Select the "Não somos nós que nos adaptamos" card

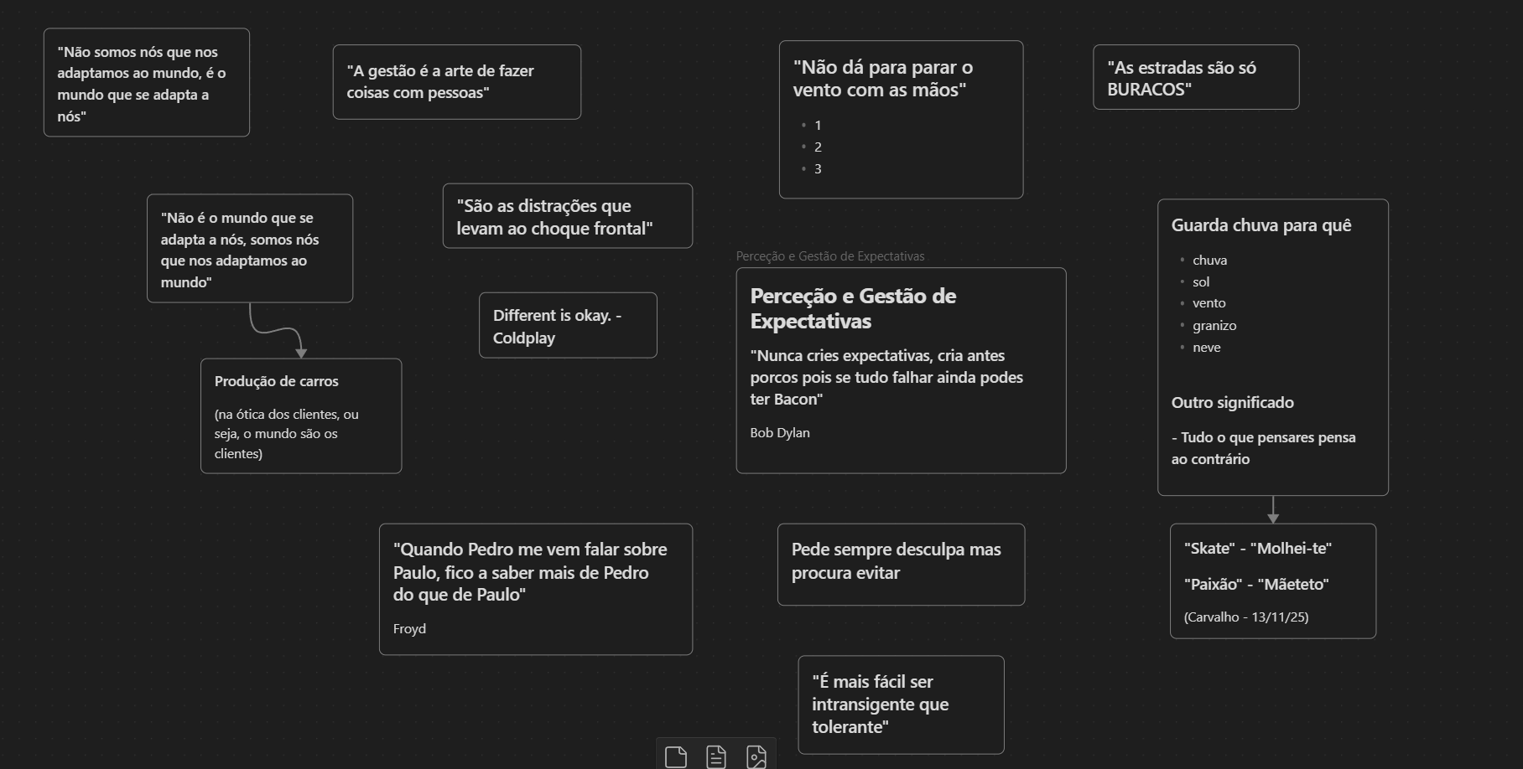pyautogui.click(x=146, y=83)
